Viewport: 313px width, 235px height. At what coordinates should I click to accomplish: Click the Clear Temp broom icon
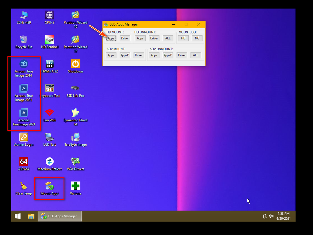24,188
